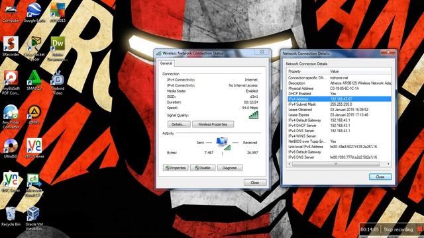Click the Value column header
The height and width of the screenshot is (238, 424).
tap(360, 71)
